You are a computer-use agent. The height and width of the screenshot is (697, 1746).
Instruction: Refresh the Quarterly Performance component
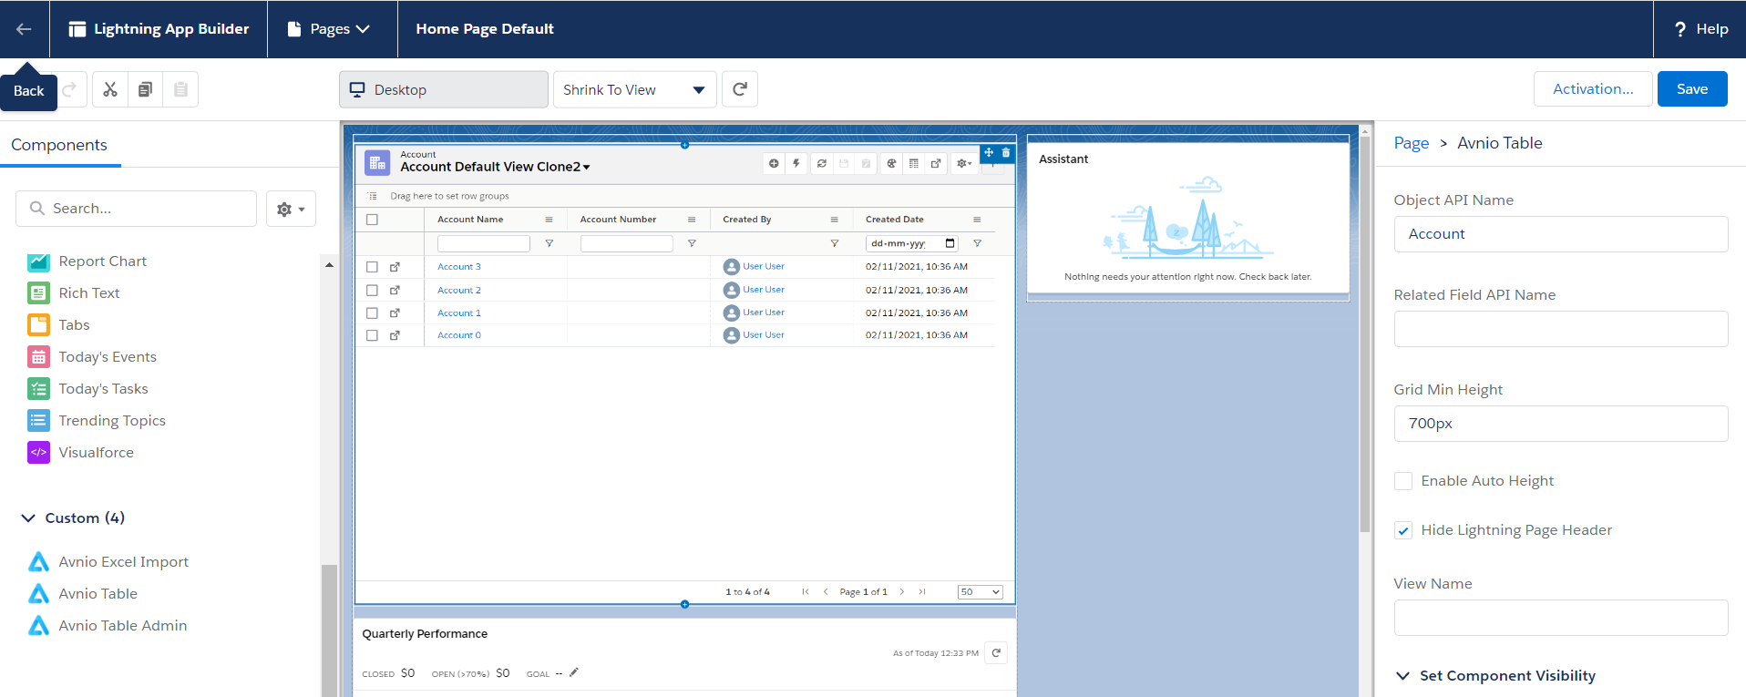click(x=996, y=652)
